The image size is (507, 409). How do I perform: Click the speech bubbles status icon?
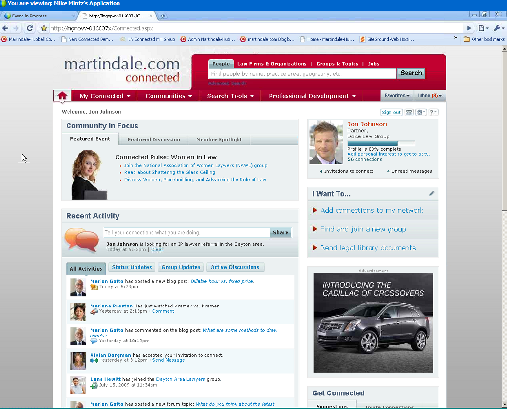[x=82, y=240]
